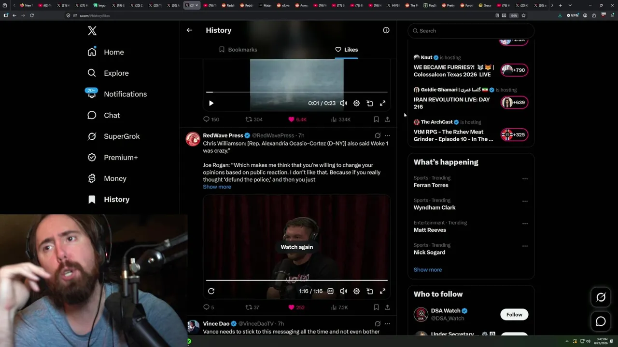Replay the 1:16 video
618x347 pixels.
[x=211, y=291]
